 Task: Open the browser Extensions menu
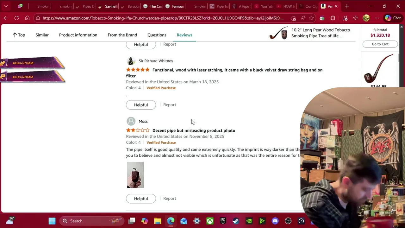333,18
